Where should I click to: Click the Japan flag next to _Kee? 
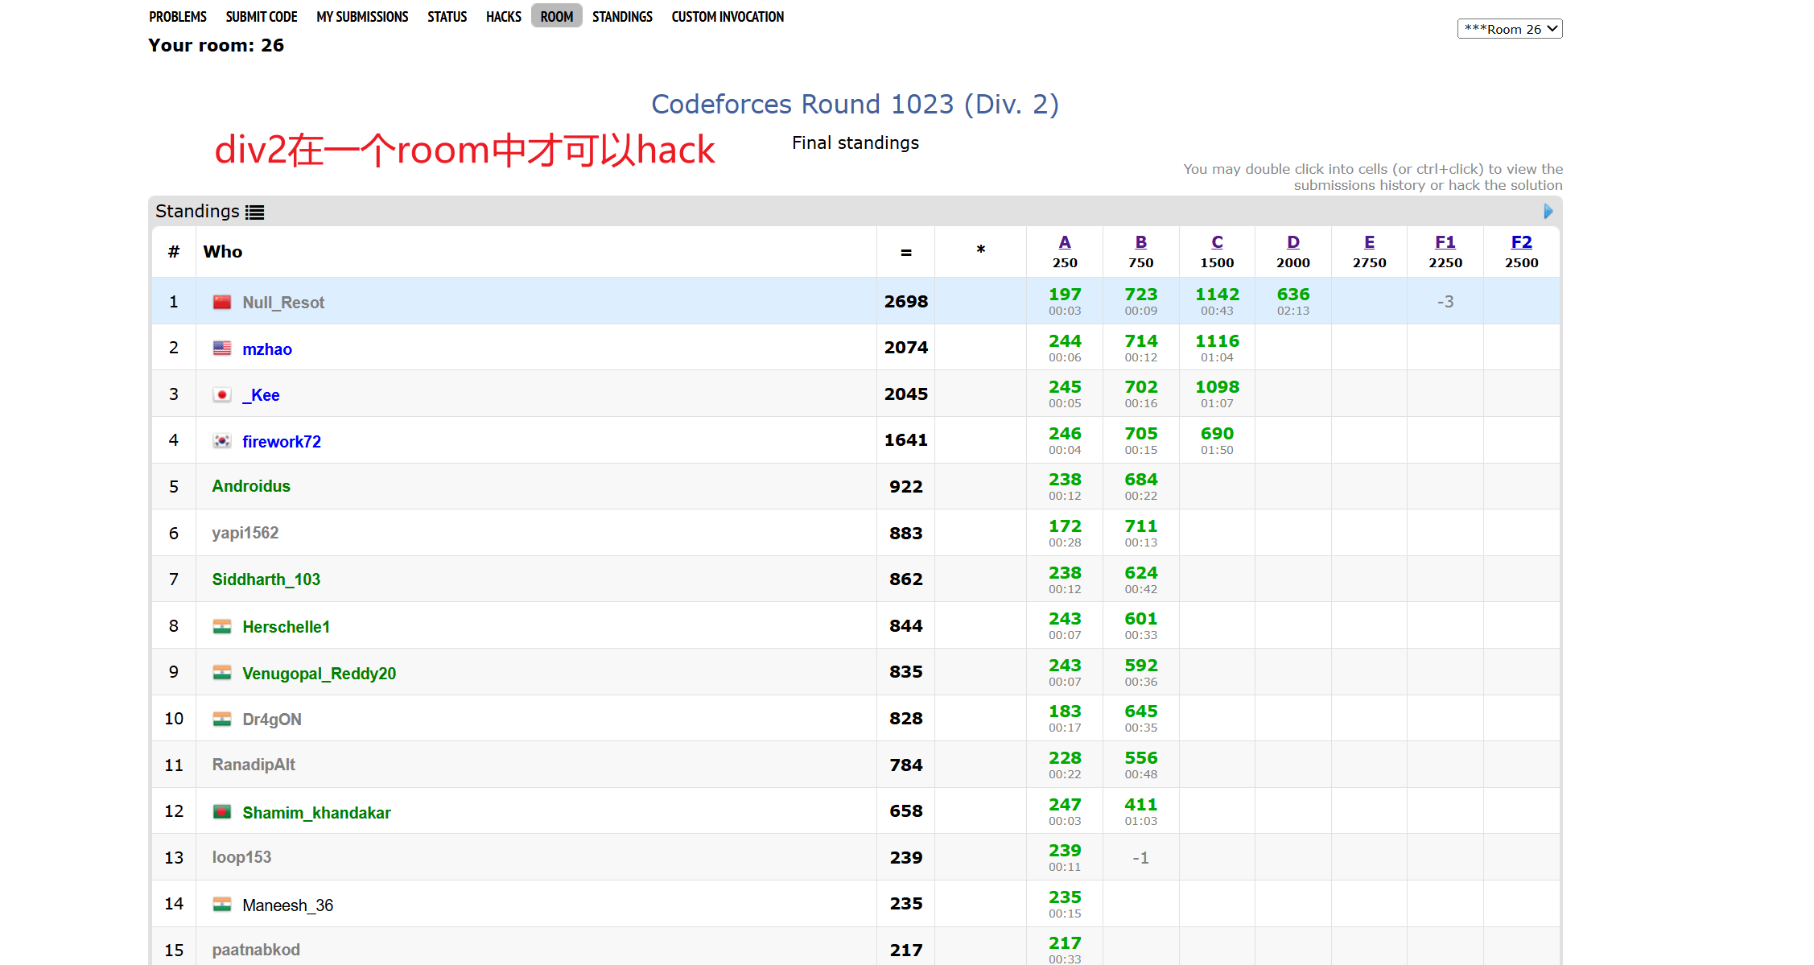pyautogui.click(x=221, y=394)
